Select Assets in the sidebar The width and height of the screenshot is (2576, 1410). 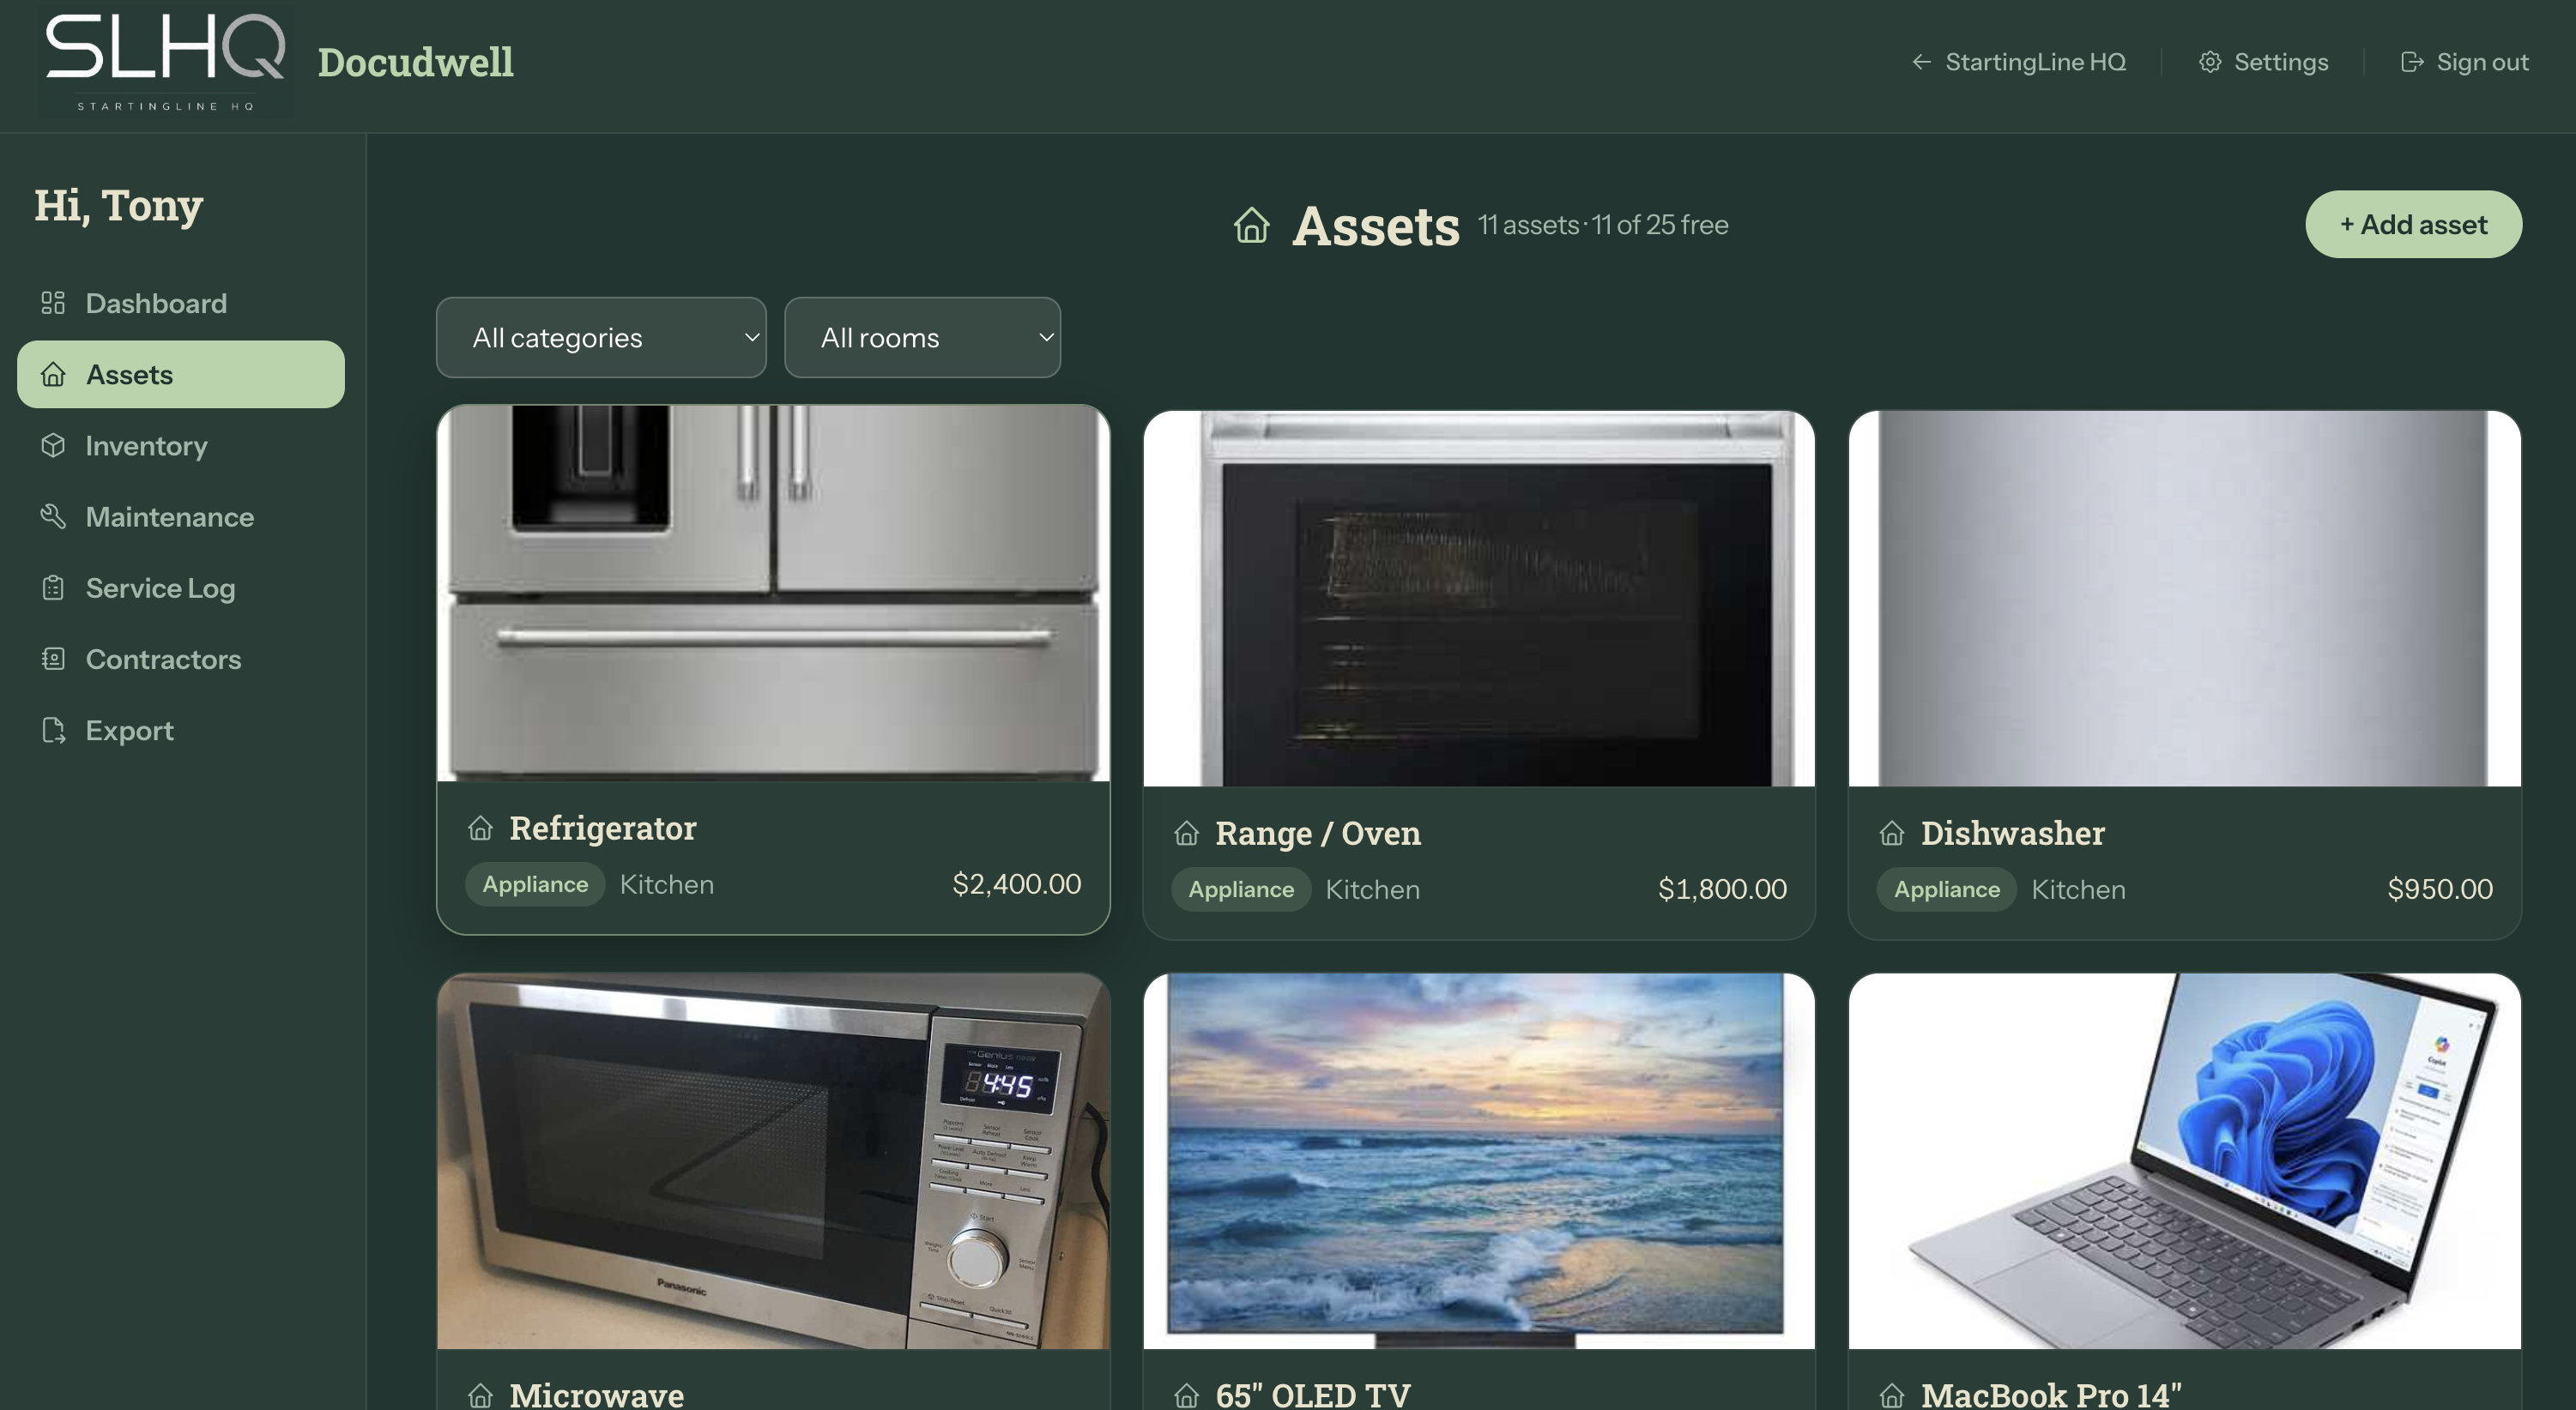click(181, 375)
